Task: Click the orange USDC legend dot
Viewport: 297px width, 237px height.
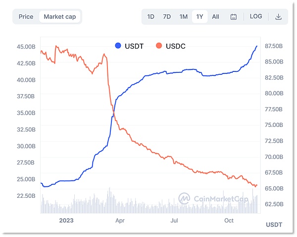Action: tap(158, 46)
